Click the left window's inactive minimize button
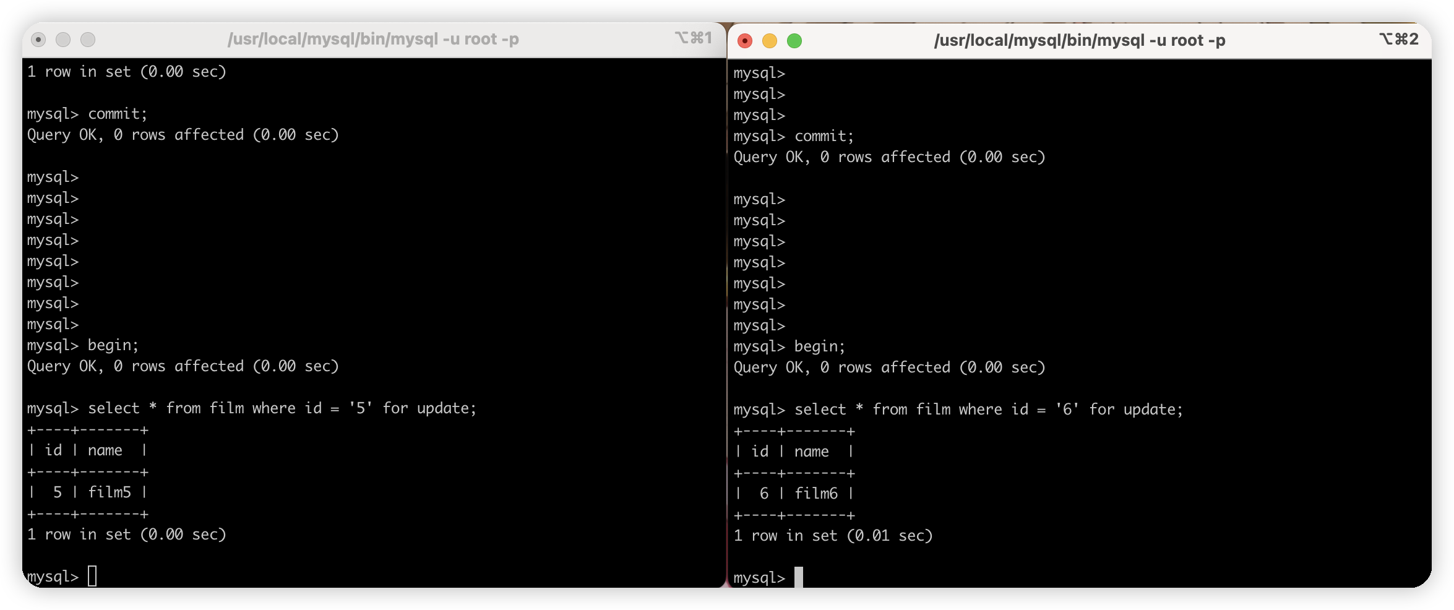1454x610 pixels. (63, 40)
